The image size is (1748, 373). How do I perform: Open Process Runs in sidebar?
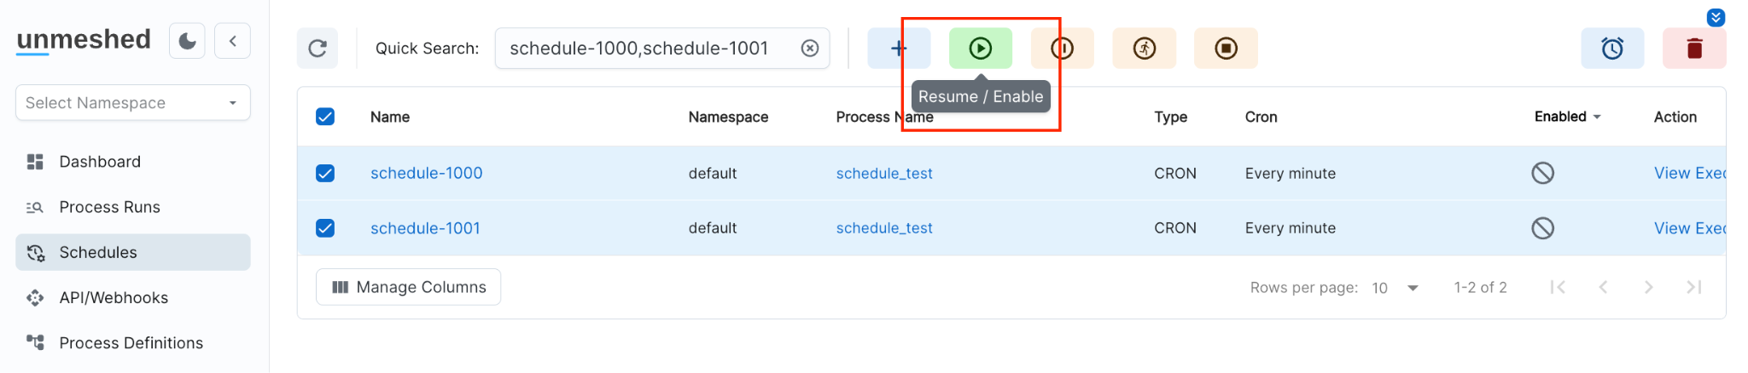click(109, 207)
